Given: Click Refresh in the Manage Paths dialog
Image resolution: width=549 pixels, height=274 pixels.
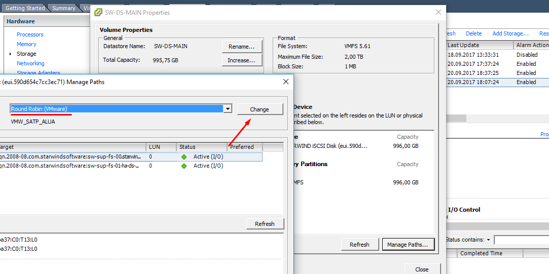Looking at the screenshot, I should (x=265, y=224).
